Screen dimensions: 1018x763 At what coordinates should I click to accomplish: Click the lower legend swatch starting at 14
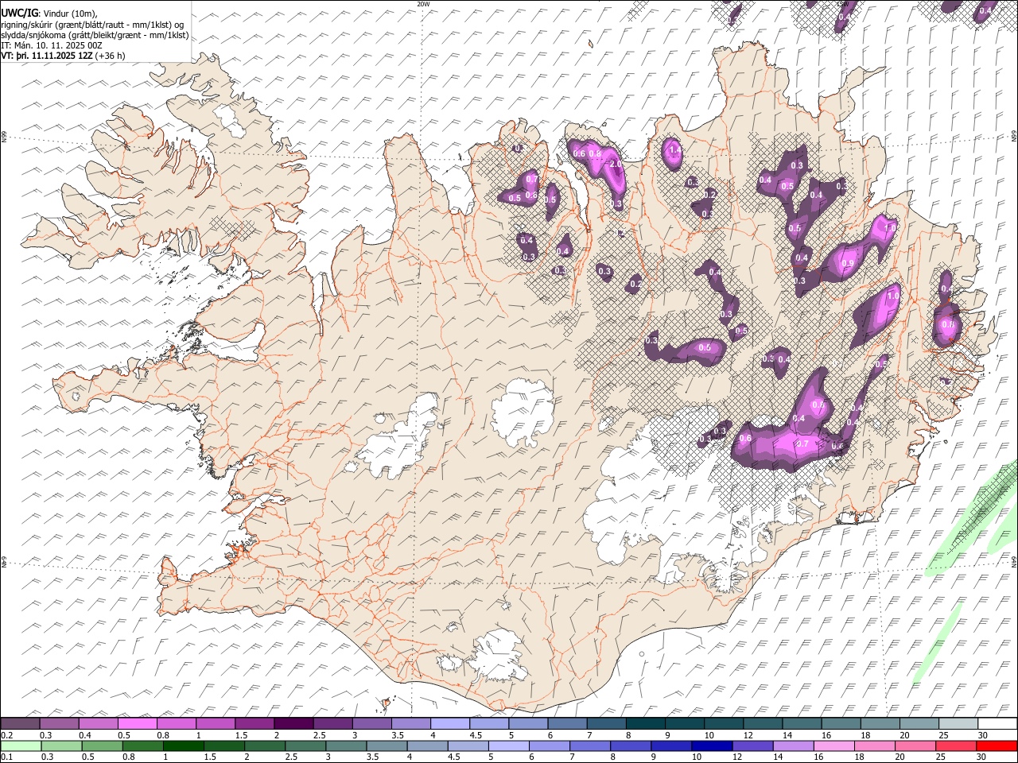click(x=793, y=746)
